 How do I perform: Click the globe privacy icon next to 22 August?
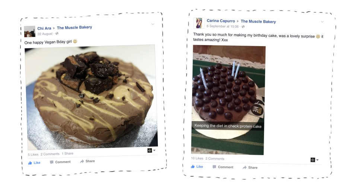(57, 33)
